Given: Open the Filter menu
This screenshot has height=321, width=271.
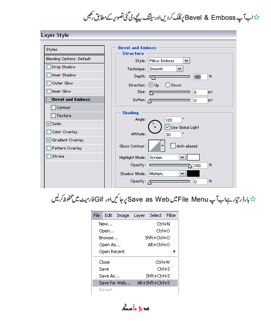Looking at the screenshot, I should 171,215.
